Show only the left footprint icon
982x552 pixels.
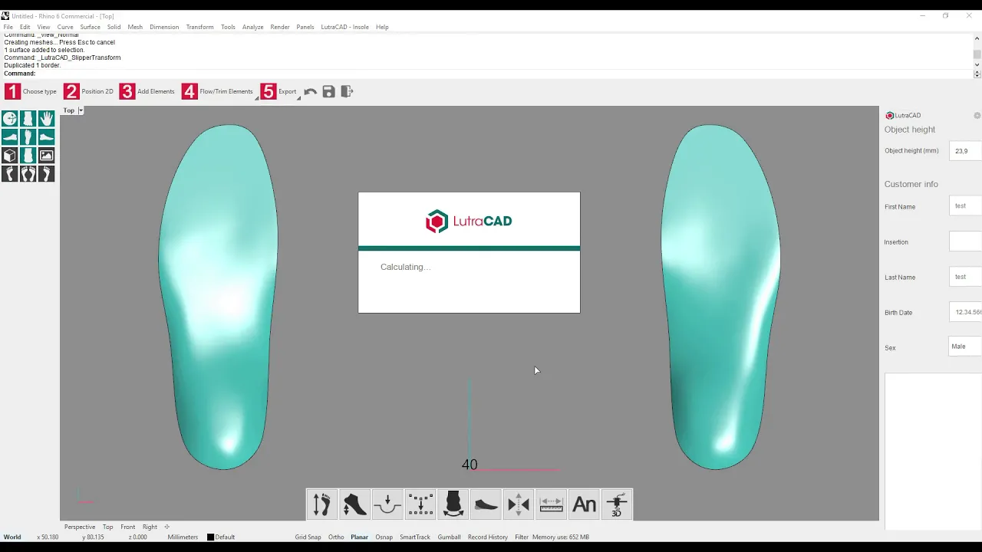click(10, 173)
